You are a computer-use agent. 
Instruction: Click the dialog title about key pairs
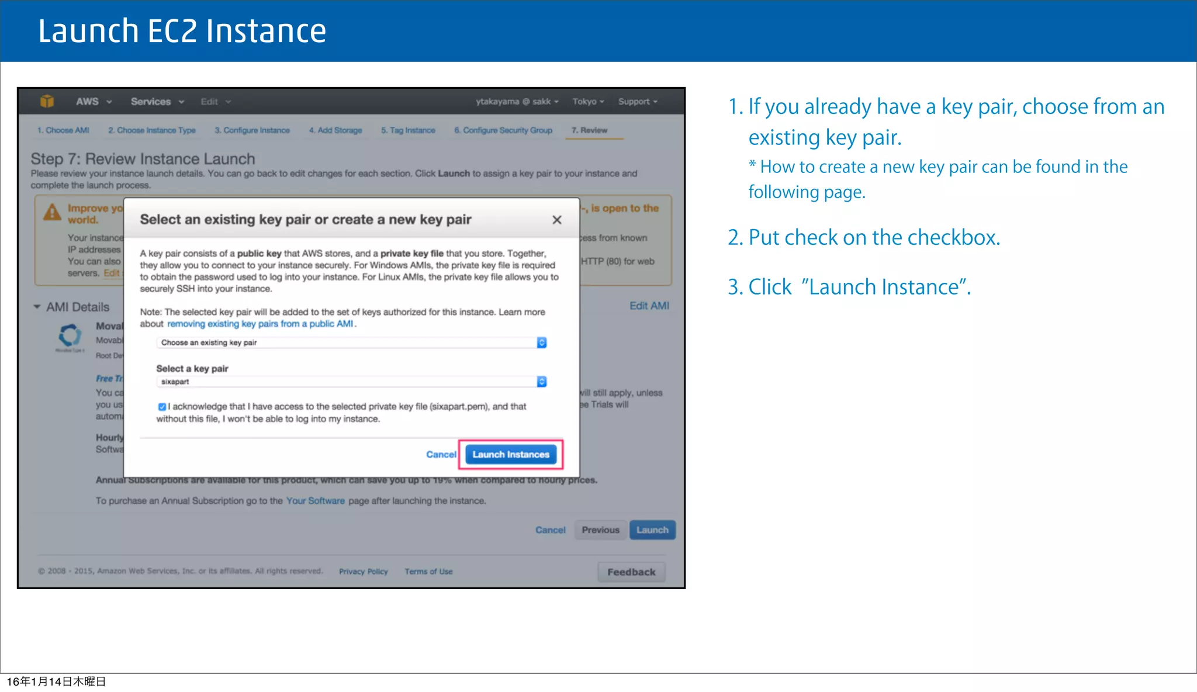(306, 220)
